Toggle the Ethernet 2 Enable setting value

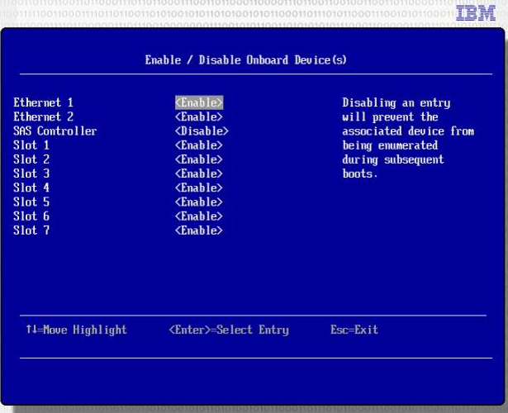point(199,116)
